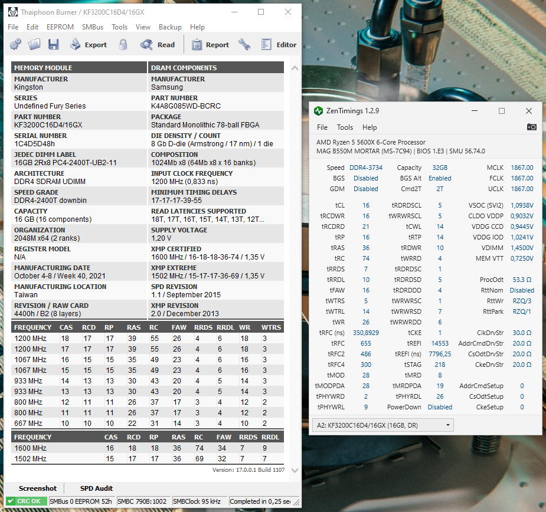The width and height of the screenshot is (546, 512).
Task: Click part number KF3200C16D4/16GX value
Action: (48, 125)
